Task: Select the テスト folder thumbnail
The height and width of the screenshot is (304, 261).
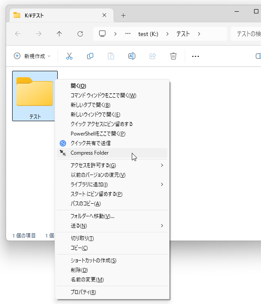Action: point(35,96)
